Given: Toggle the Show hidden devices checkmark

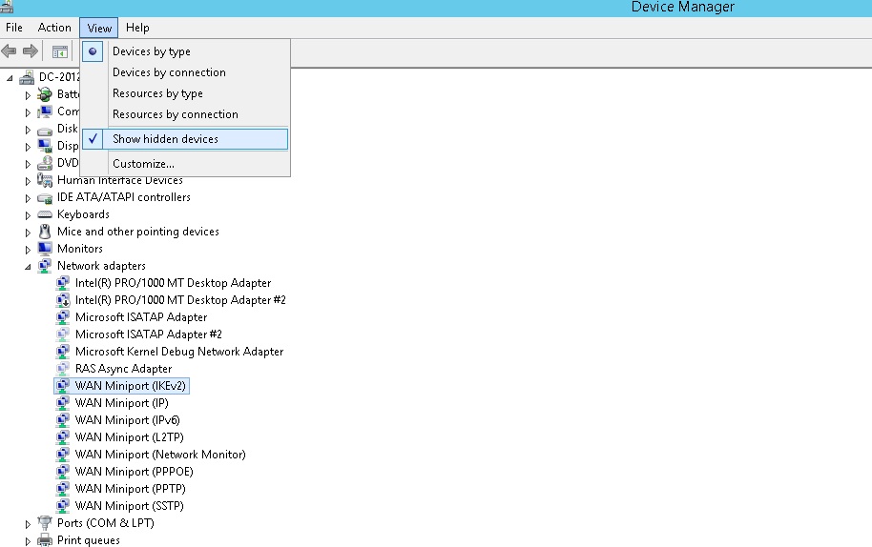Looking at the screenshot, I should 93,139.
